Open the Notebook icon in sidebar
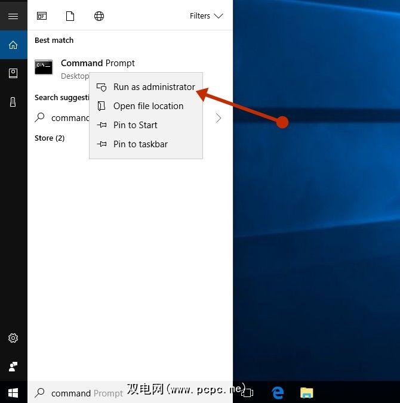This screenshot has width=400, height=403. click(13, 73)
